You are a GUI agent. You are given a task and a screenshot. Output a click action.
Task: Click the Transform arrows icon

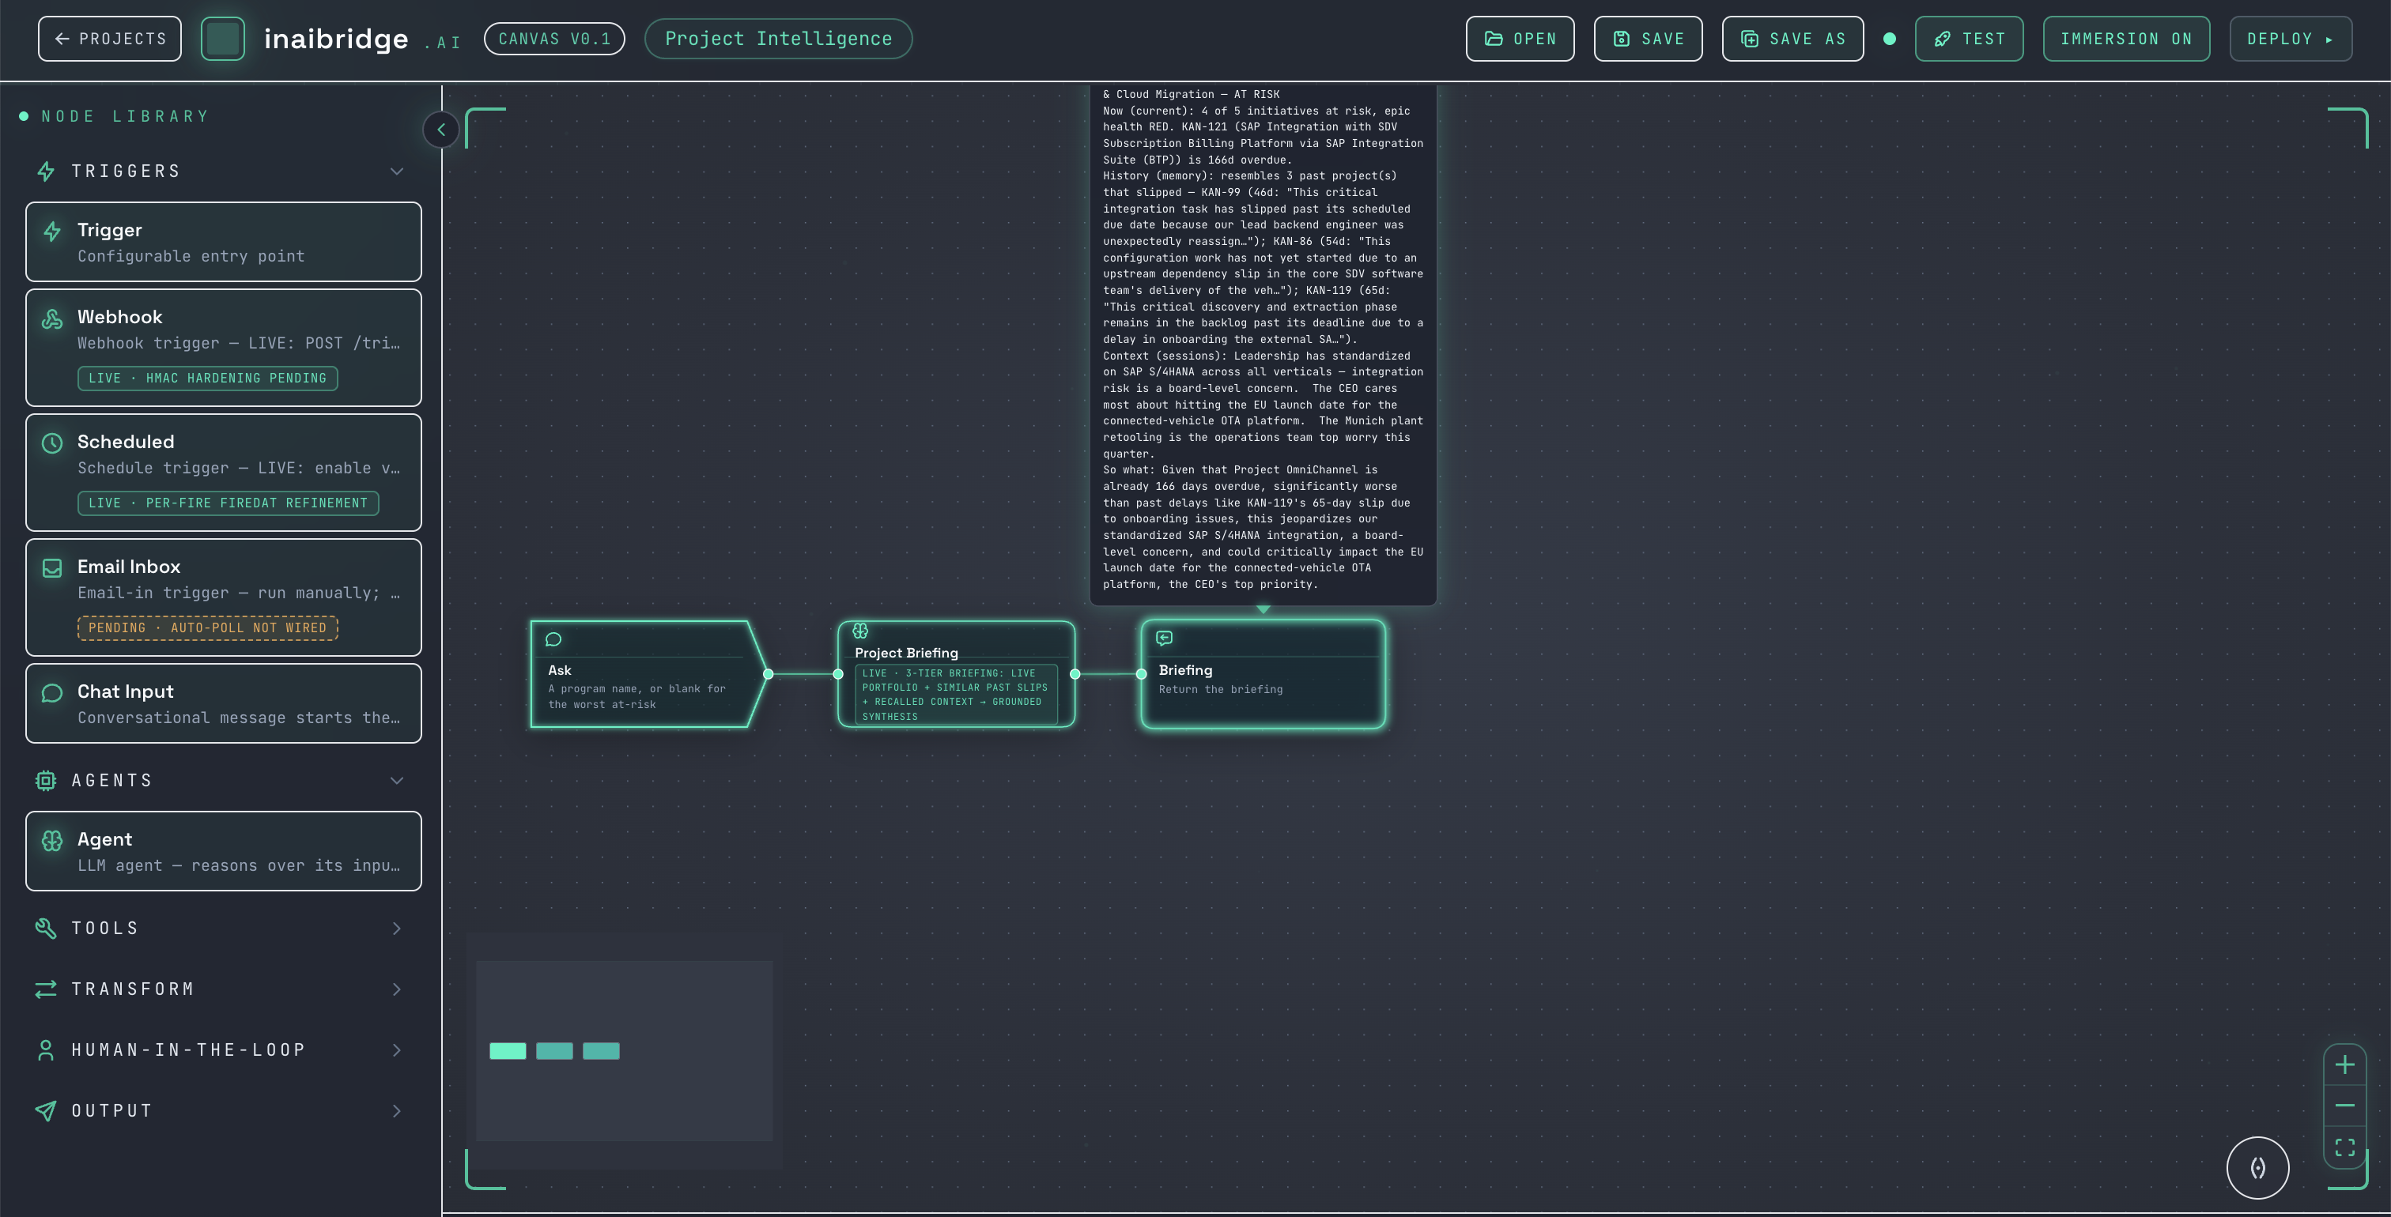click(x=46, y=989)
